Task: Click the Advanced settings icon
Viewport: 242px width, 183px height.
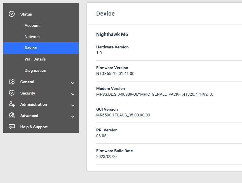Action: pos(12,116)
